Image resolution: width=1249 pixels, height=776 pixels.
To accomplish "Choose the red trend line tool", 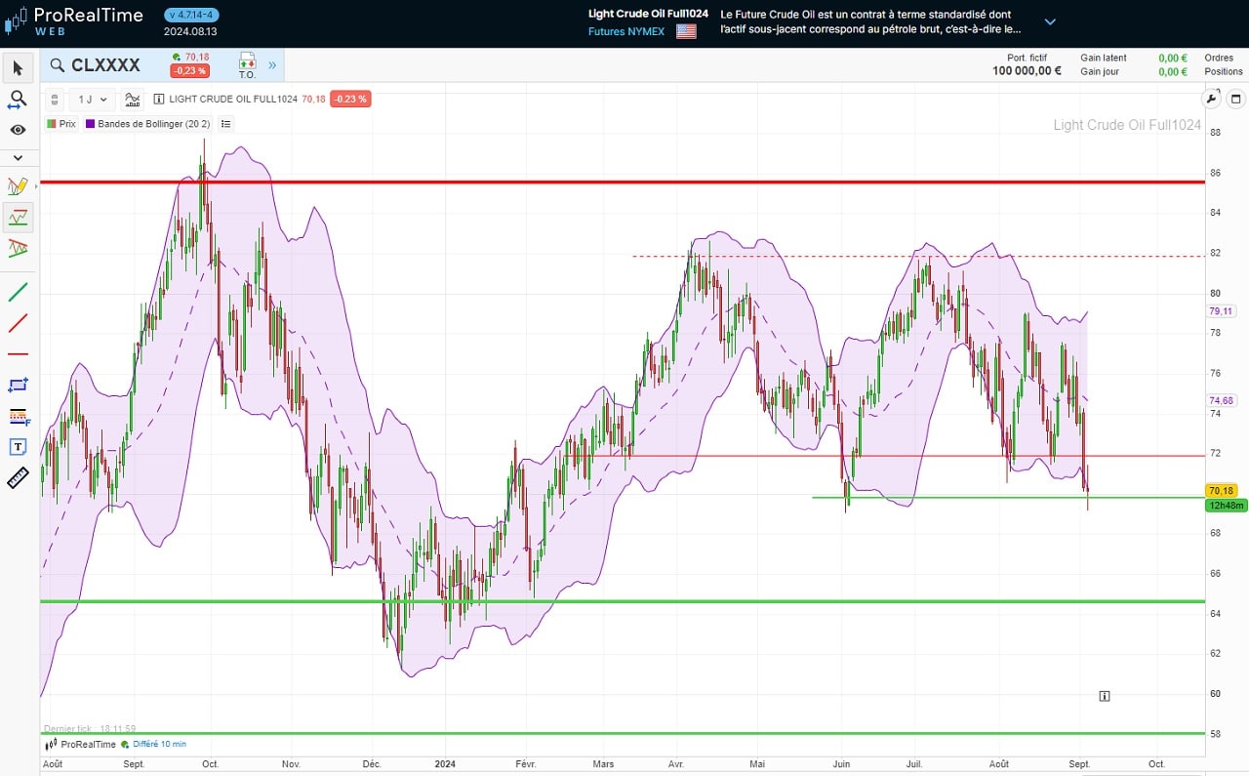I will [x=18, y=323].
